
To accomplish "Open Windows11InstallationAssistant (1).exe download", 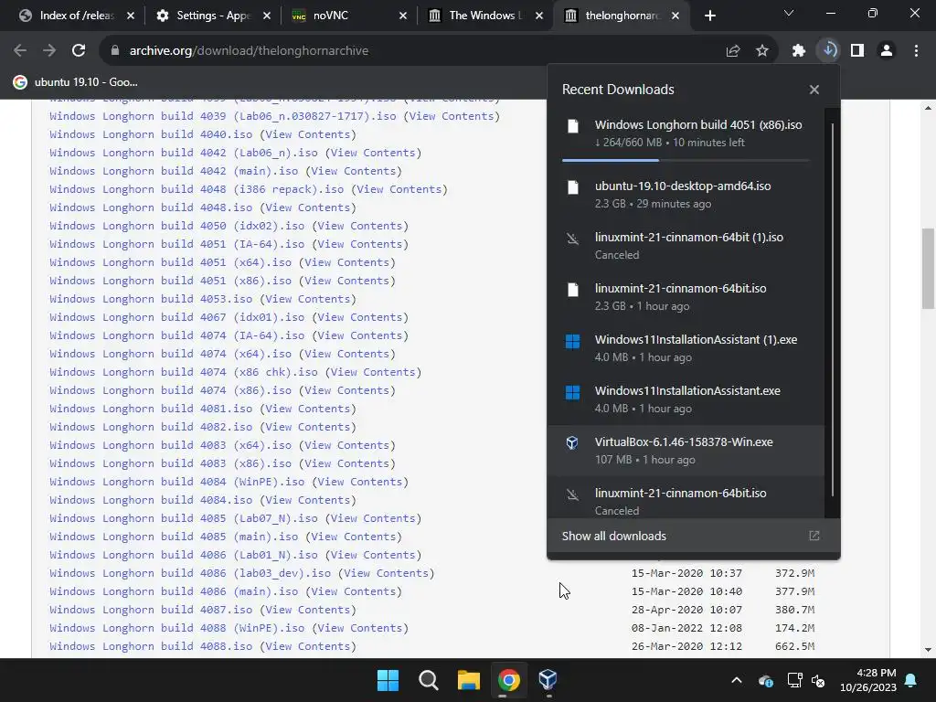I will point(686,348).
